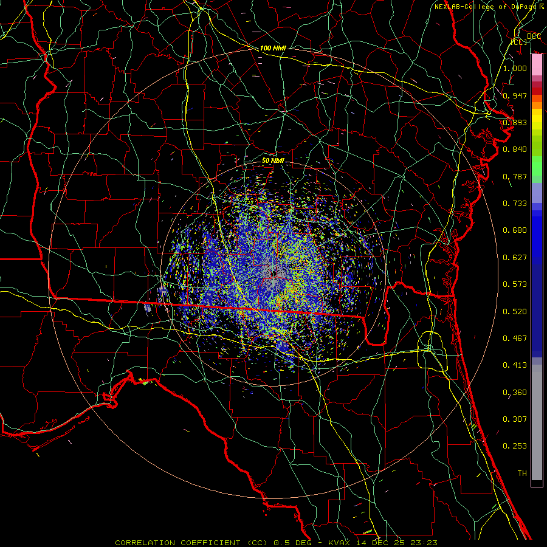Click the 0.680 scale value
This screenshot has height=547, width=547.
(515, 230)
